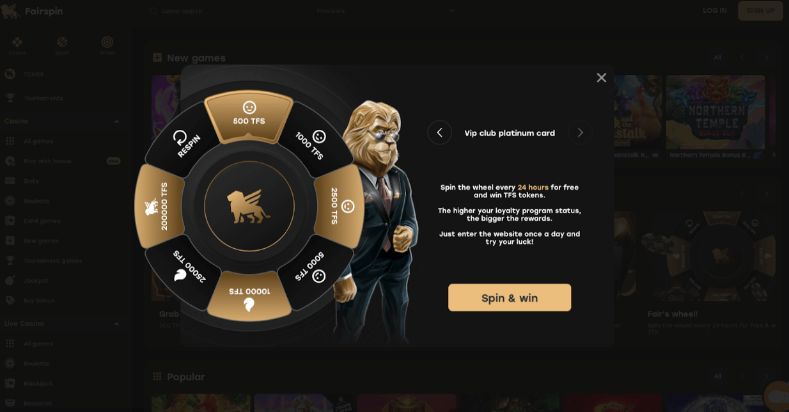This screenshot has height=412, width=789.
Task: Collapse the Live Casino sidebar section
Action: coord(116,324)
